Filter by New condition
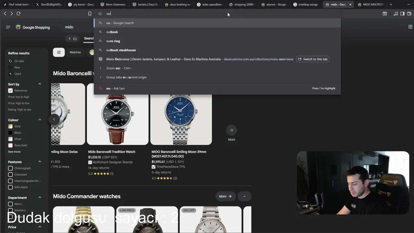Image resolution: width=414 pixels, height=233 pixels. click(x=17, y=67)
